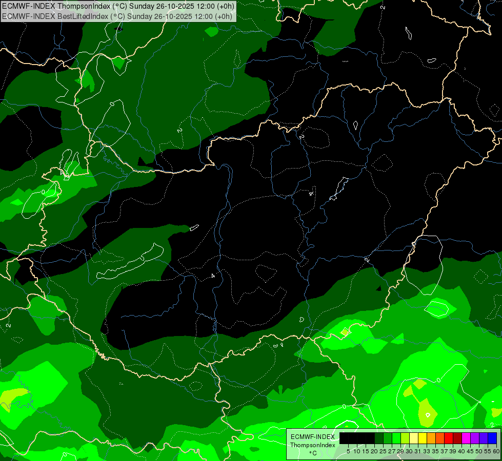Click the '°C' unit label in the legend

click(x=313, y=453)
